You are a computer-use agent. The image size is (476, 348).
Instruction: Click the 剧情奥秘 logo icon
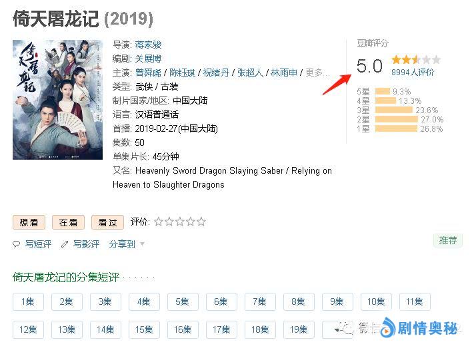click(388, 327)
